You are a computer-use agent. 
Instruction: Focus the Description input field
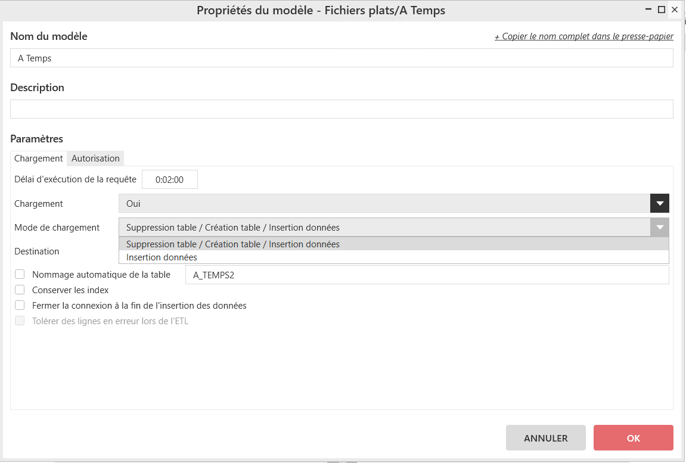(x=342, y=109)
